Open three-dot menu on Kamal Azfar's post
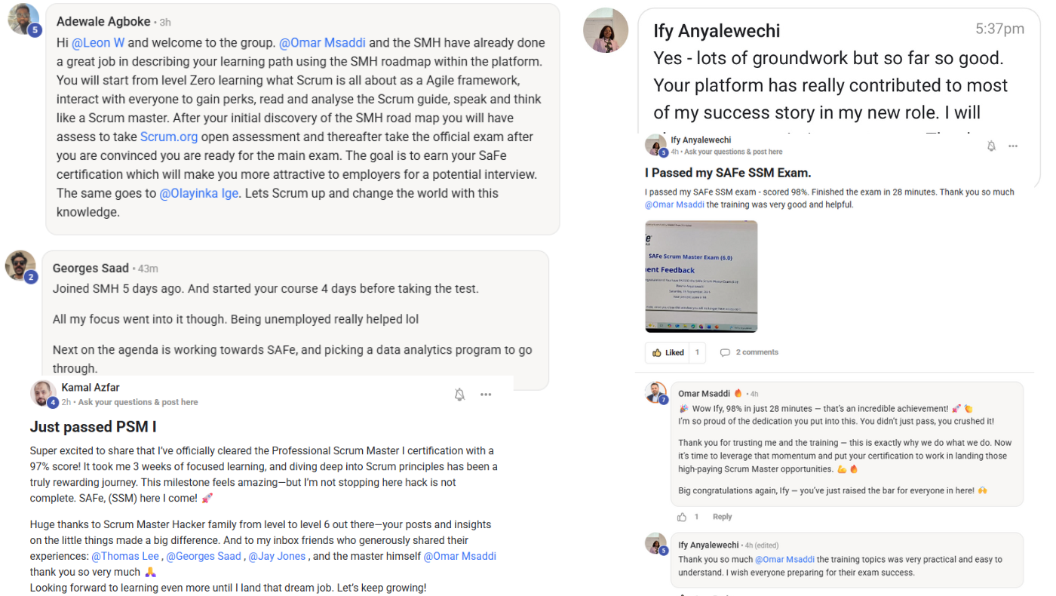This screenshot has height=596, width=1056. click(486, 395)
